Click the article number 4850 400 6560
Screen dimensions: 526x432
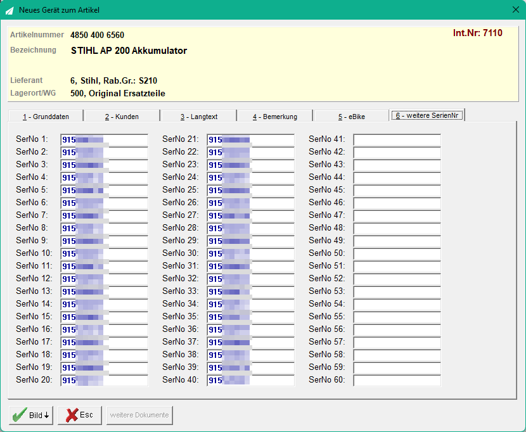pyautogui.click(x=98, y=35)
